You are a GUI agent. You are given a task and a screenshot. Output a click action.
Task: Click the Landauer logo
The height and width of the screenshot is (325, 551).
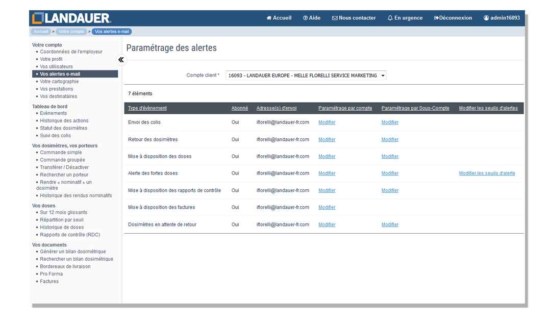pos(69,17)
